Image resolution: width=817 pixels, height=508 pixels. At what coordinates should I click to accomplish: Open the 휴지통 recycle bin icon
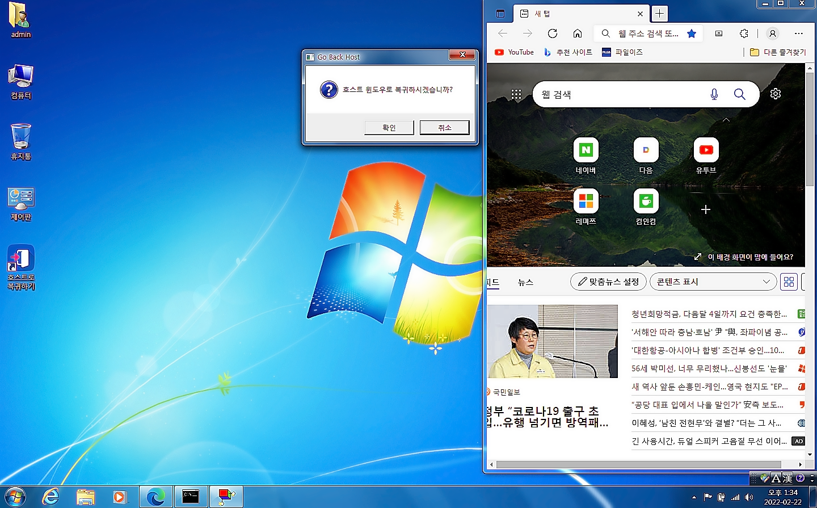pyautogui.click(x=20, y=142)
